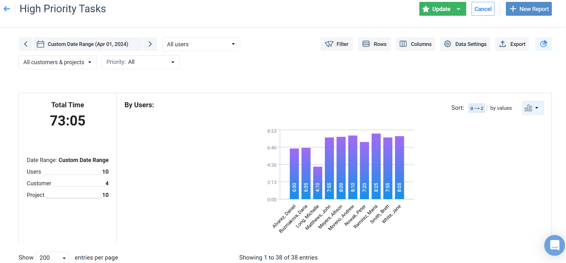
Task: Open the Priority filter dropdown
Action: click(140, 62)
